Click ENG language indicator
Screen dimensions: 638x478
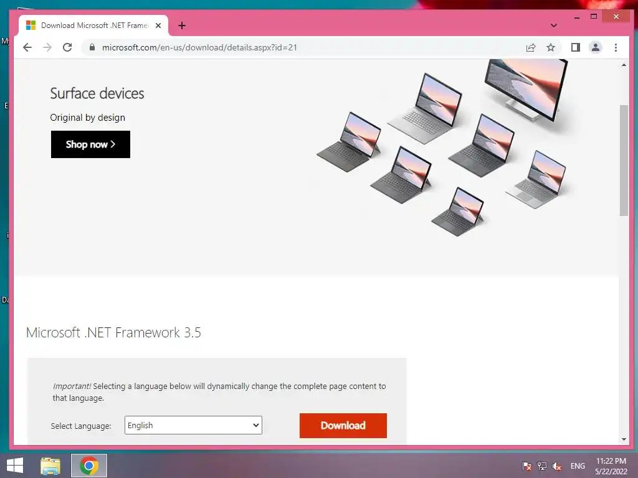(x=578, y=466)
